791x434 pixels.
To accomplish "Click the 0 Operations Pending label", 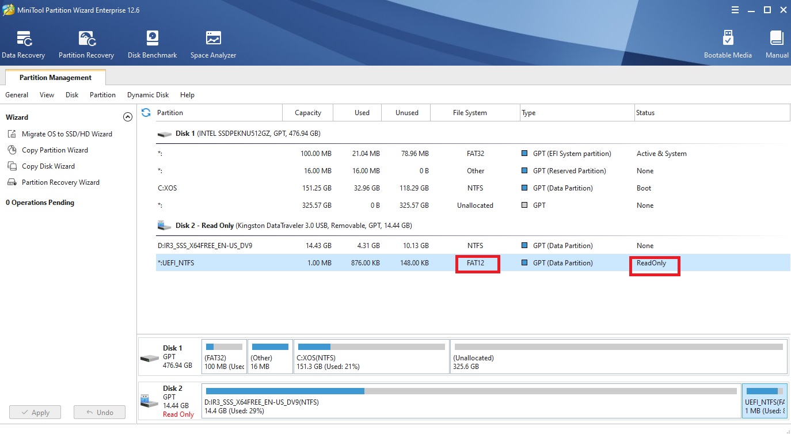I will click(x=40, y=203).
